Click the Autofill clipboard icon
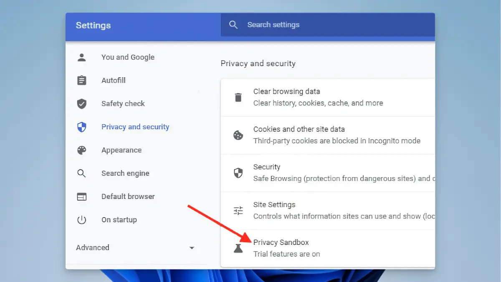Viewport: 501px width, 282px height. coord(82,81)
